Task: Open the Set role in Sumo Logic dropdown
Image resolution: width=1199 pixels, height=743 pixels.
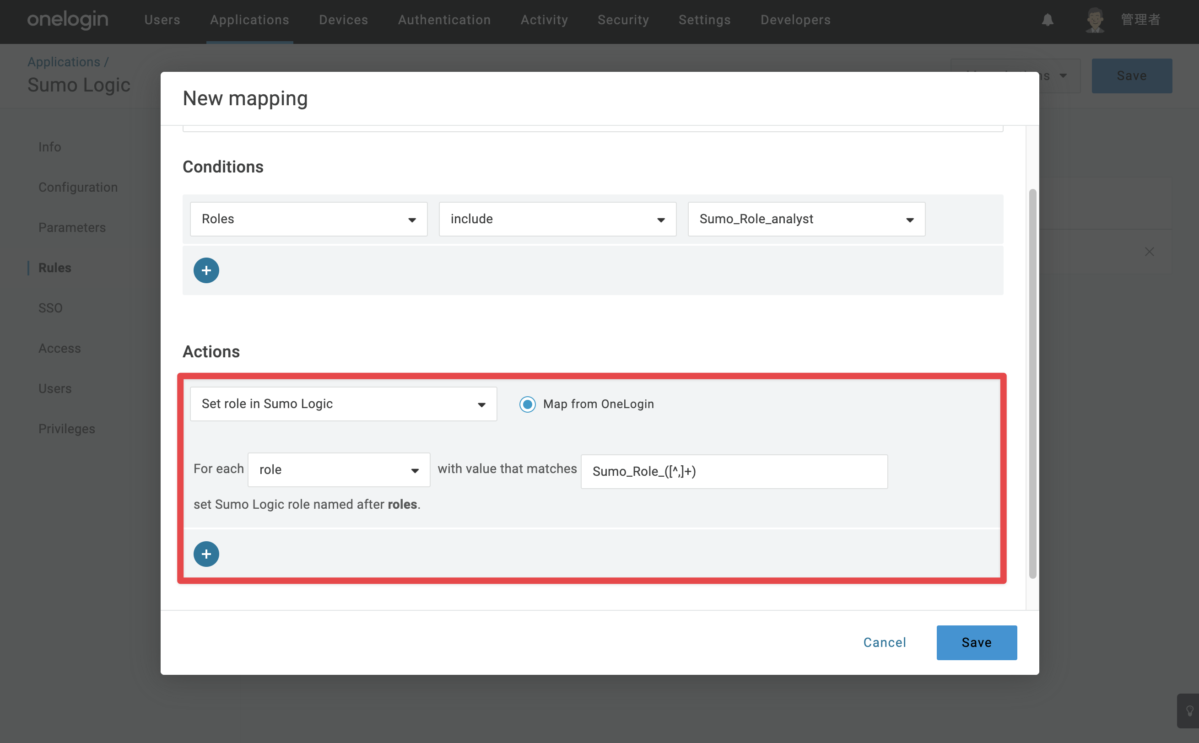Action: tap(344, 404)
